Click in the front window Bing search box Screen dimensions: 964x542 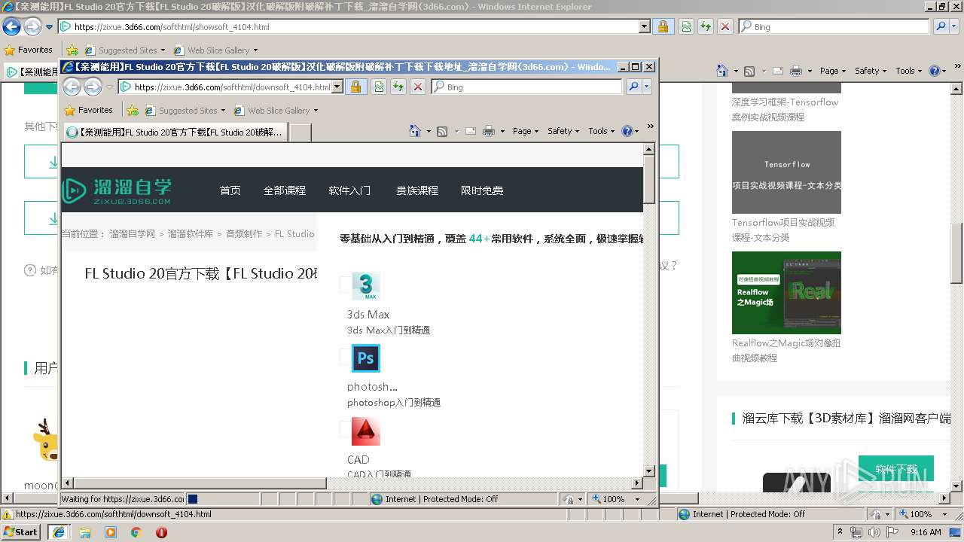(527, 87)
